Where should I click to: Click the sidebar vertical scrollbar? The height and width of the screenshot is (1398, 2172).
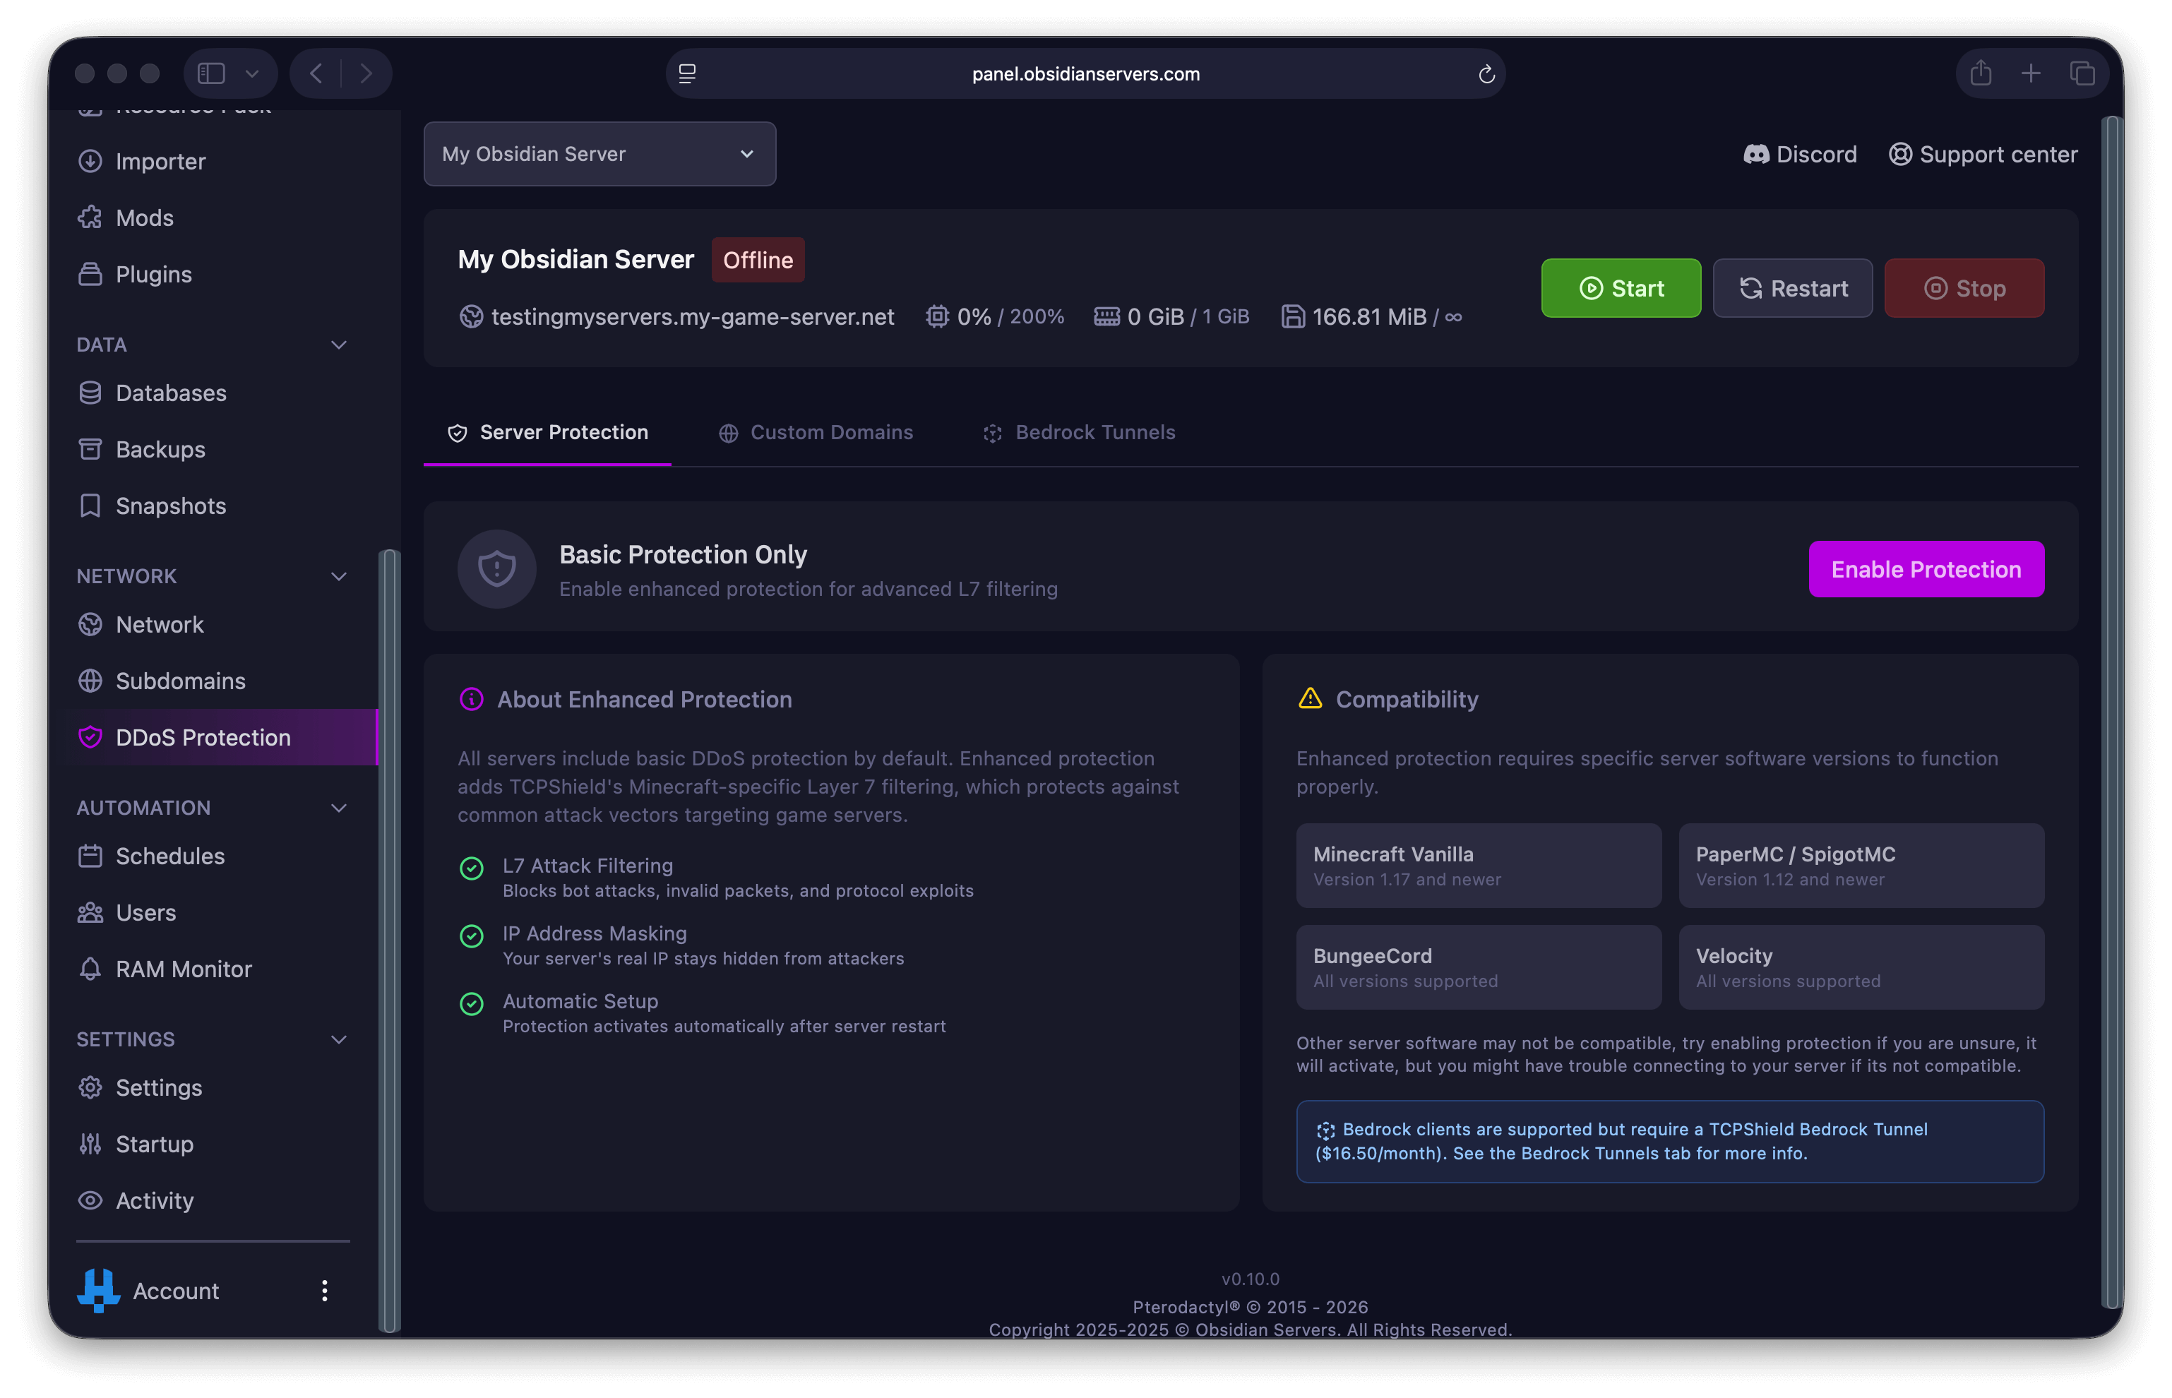click(389, 940)
